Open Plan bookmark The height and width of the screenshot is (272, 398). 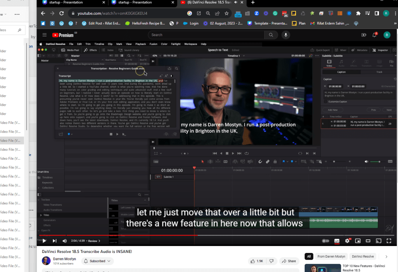(298, 23)
